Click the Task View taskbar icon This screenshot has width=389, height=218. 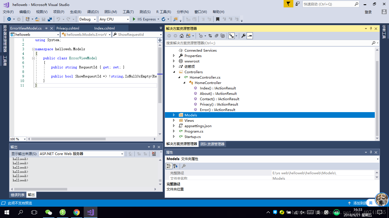point(34,212)
